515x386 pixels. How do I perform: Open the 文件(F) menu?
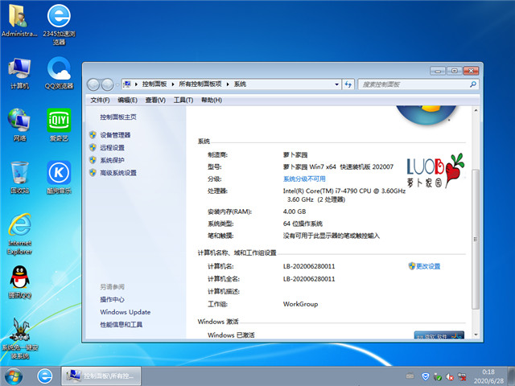click(x=100, y=100)
